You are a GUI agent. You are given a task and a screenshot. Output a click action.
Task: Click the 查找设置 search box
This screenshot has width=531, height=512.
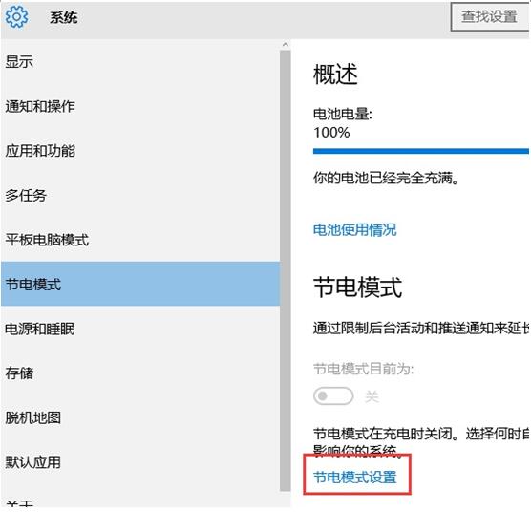[490, 16]
